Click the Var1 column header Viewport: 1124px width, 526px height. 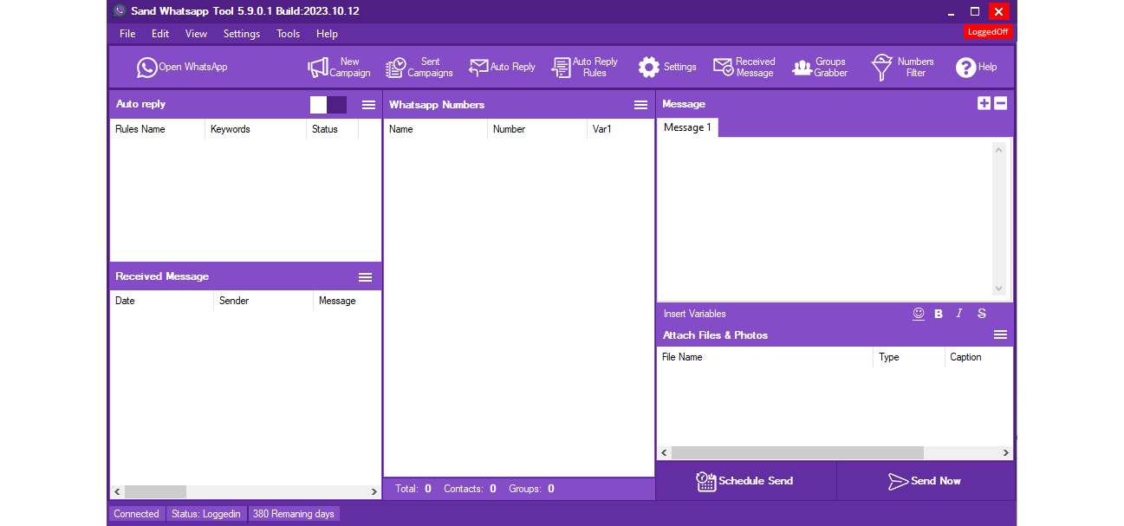pyautogui.click(x=620, y=129)
